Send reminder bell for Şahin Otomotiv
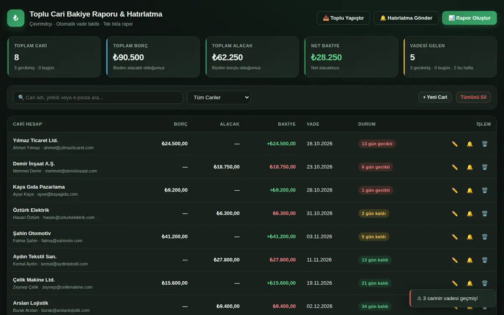 click(470, 237)
